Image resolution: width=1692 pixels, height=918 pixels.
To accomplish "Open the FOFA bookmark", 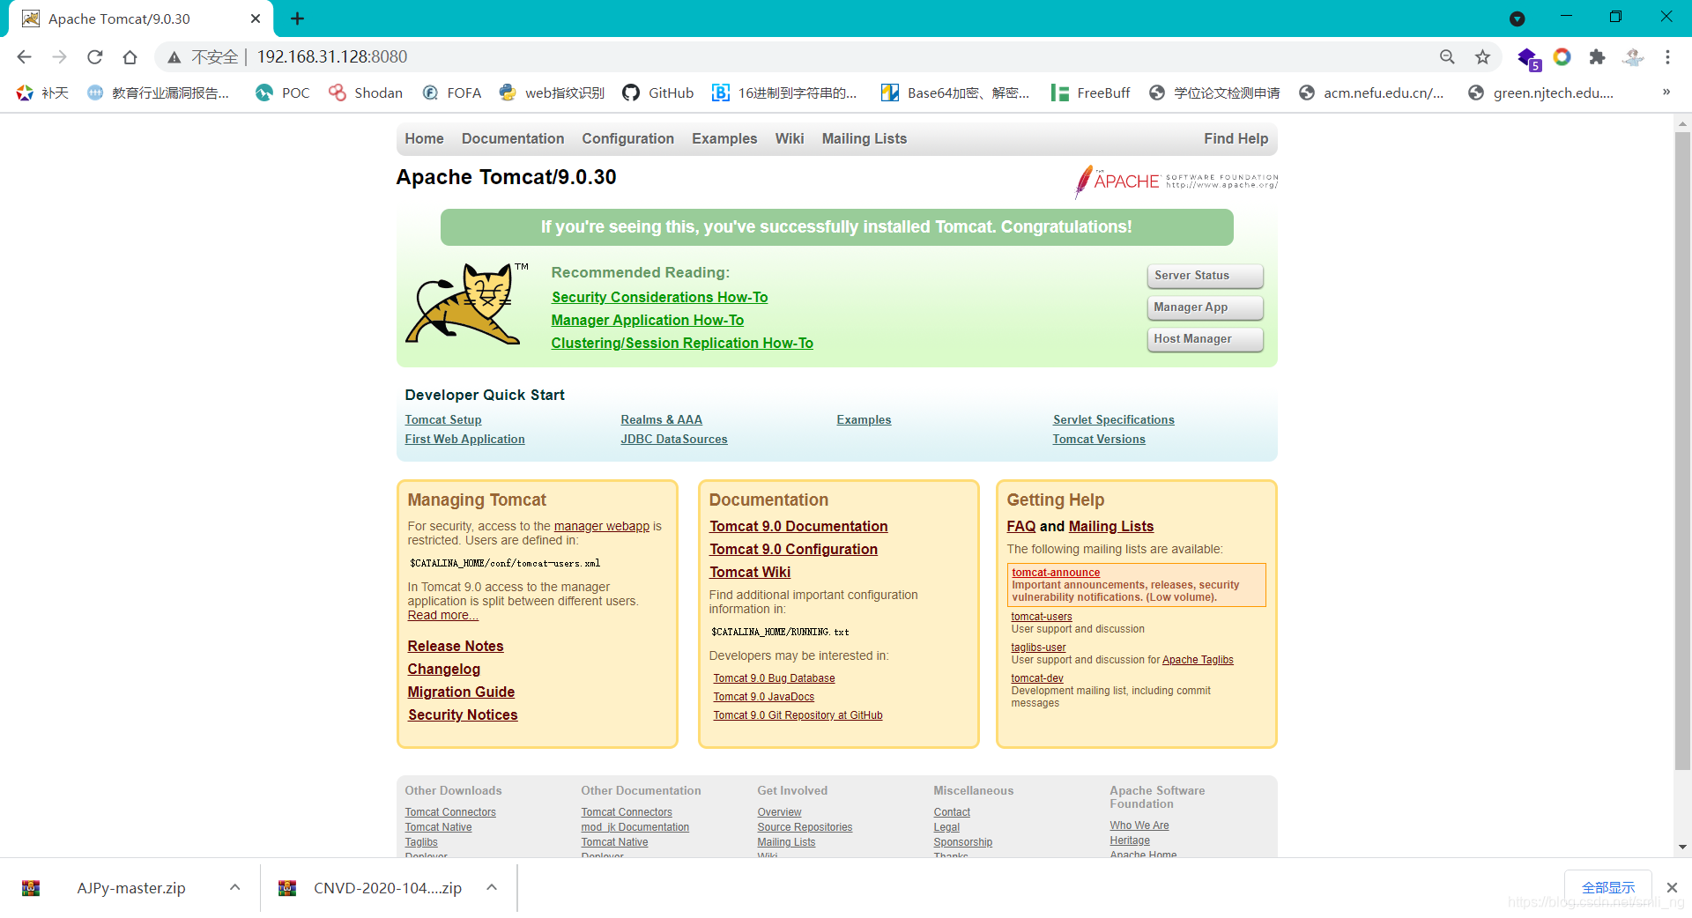I will coord(452,93).
